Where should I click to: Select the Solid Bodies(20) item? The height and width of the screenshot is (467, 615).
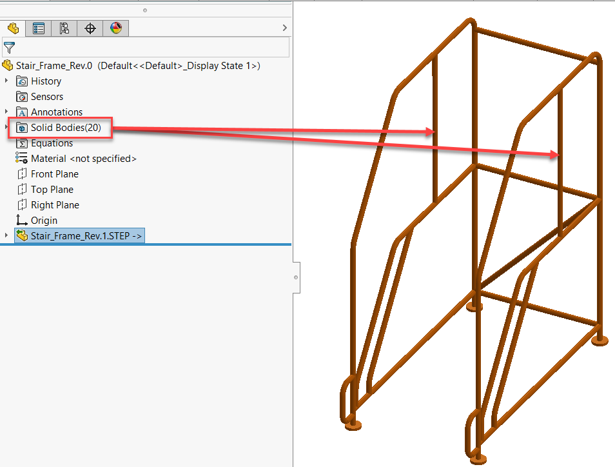[66, 128]
